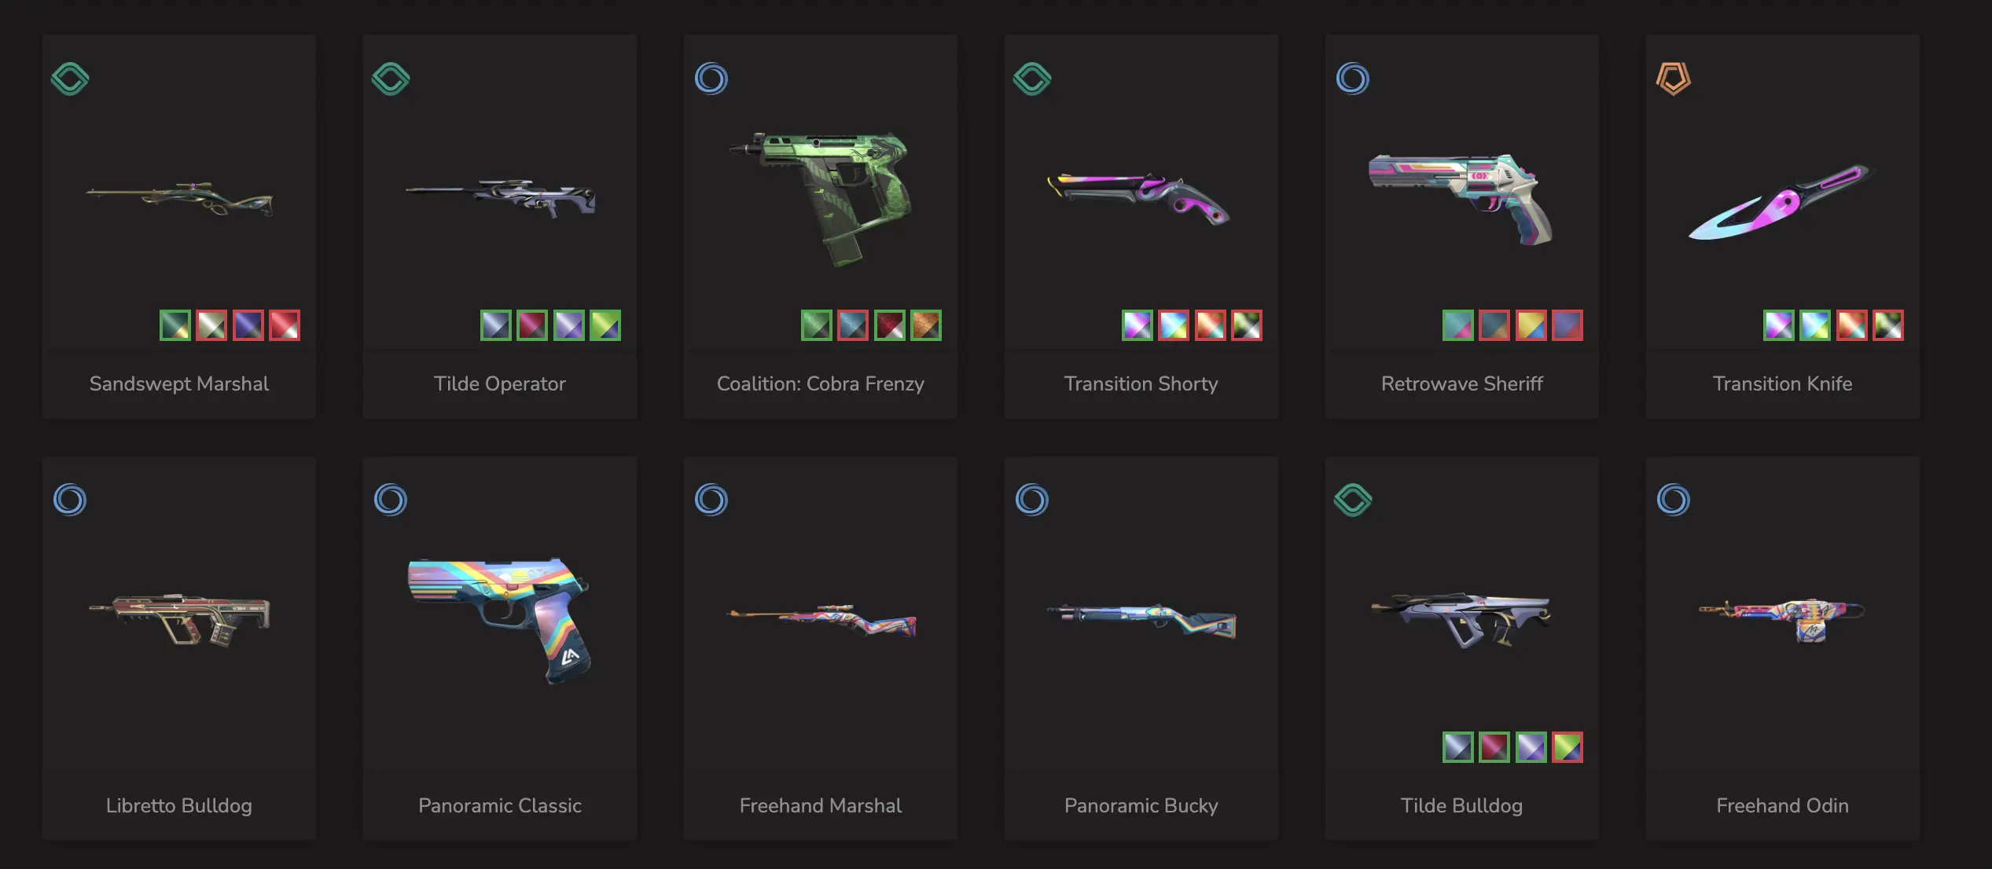This screenshot has height=869, width=1992.
Task: Click the orange tier icon on Transition Knife
Action: [1674, 79]
